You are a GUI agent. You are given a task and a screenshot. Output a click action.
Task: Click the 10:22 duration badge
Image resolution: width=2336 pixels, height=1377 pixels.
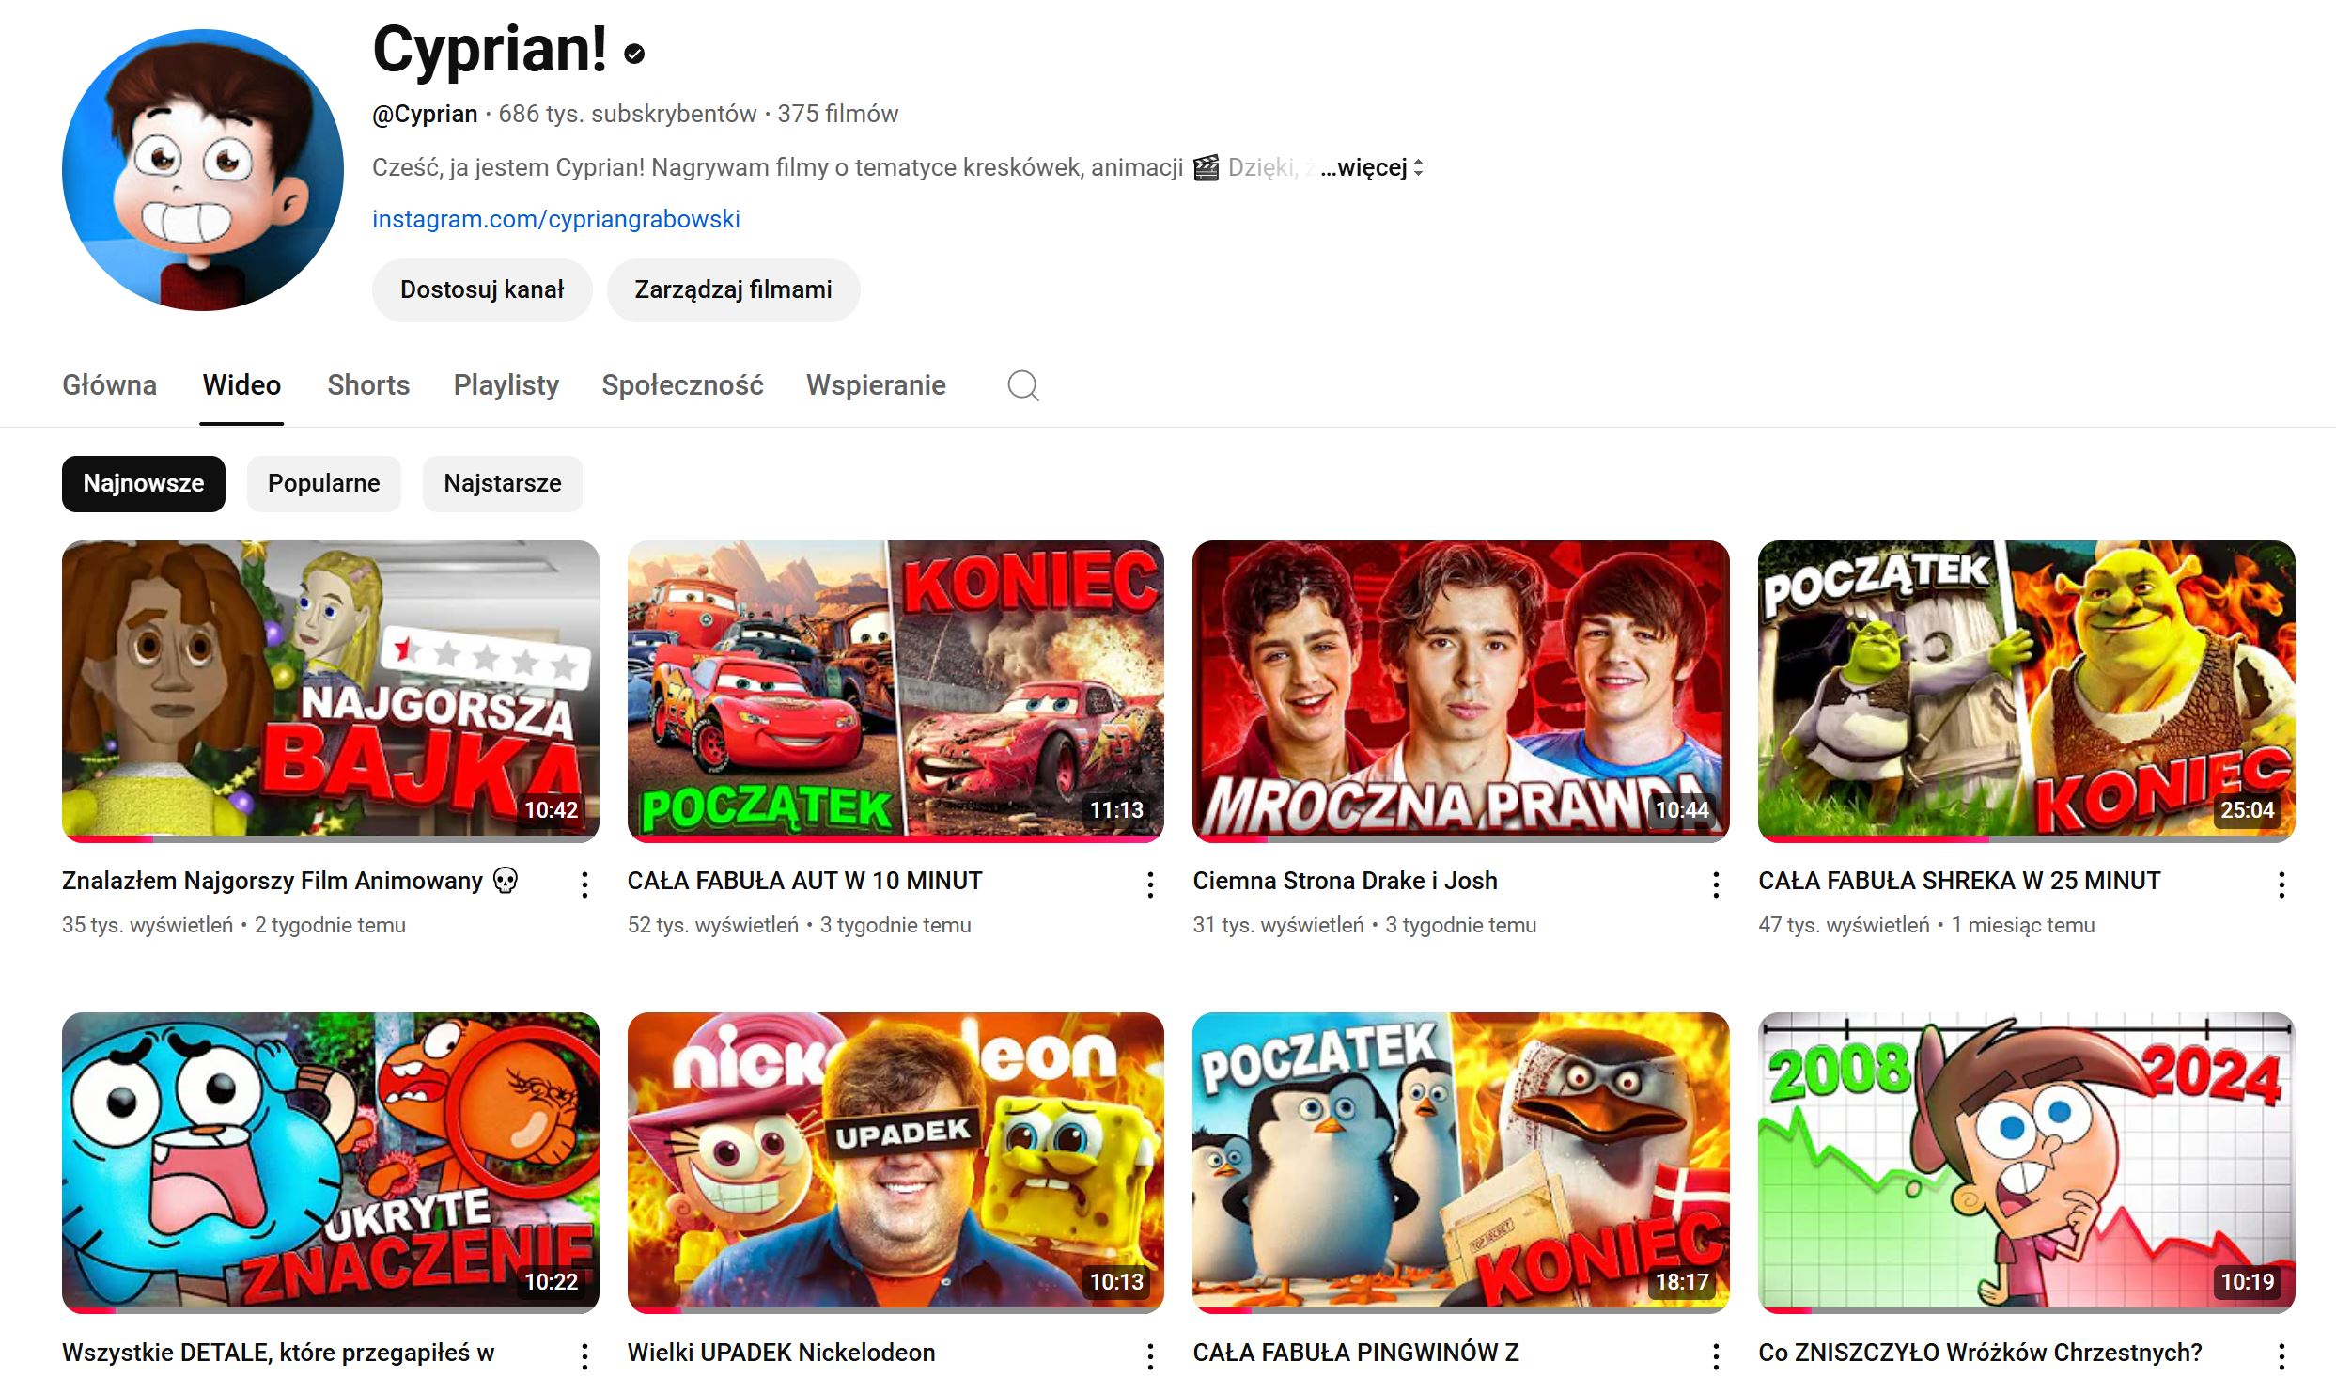pyautogui.click(x=552, y=1282)
